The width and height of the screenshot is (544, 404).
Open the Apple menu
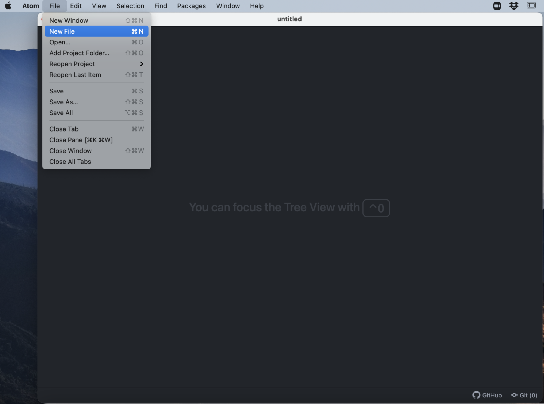click(8, 6)
